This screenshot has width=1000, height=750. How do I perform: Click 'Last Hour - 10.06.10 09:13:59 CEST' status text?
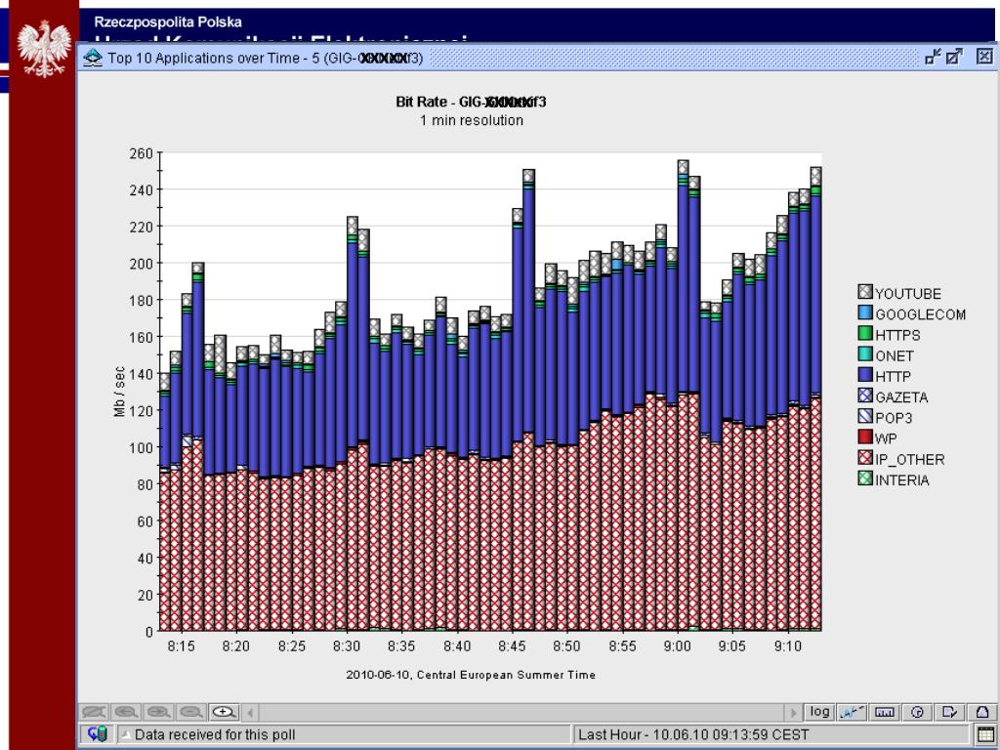coord(693,734)
